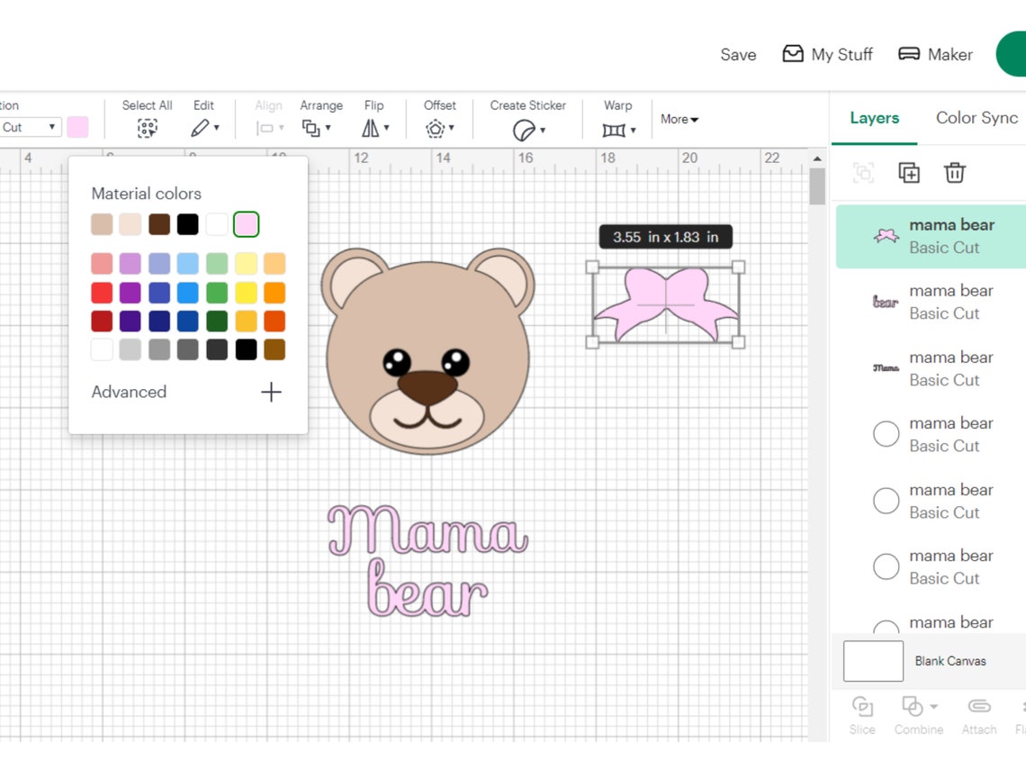This screenshot has width=1026, height=770.
Task: Open the Layers tab
Action: point(873,118)
